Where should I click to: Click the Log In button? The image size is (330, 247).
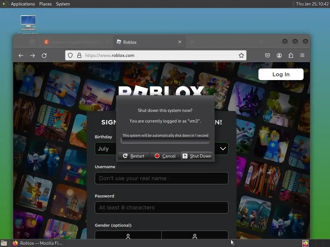point(281,74)
